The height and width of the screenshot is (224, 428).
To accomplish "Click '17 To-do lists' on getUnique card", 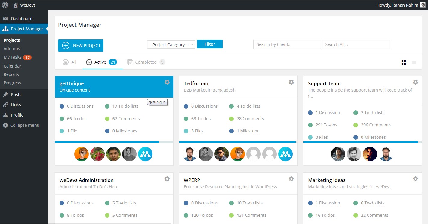I will pyautogui.click(x=122, y=106).
